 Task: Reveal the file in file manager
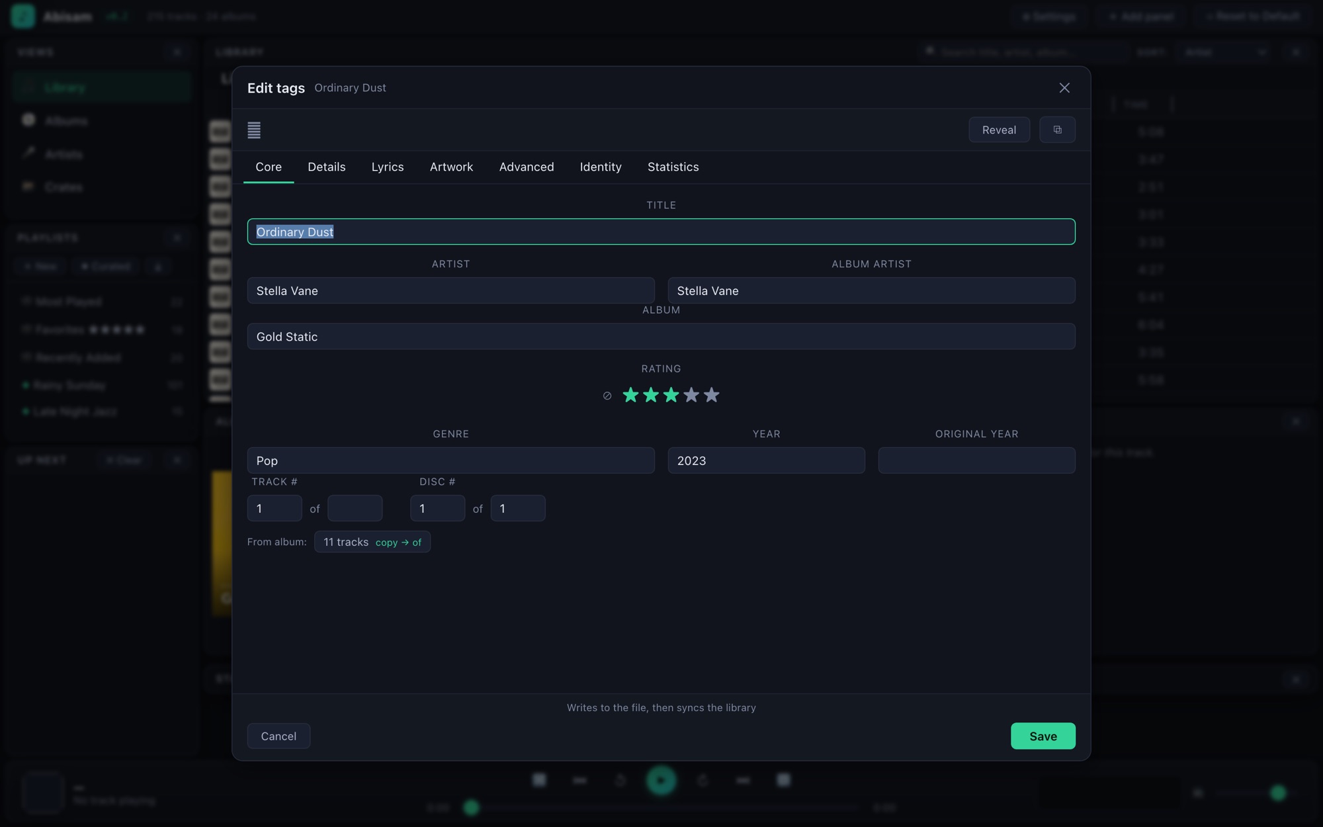tap(999, 130)
